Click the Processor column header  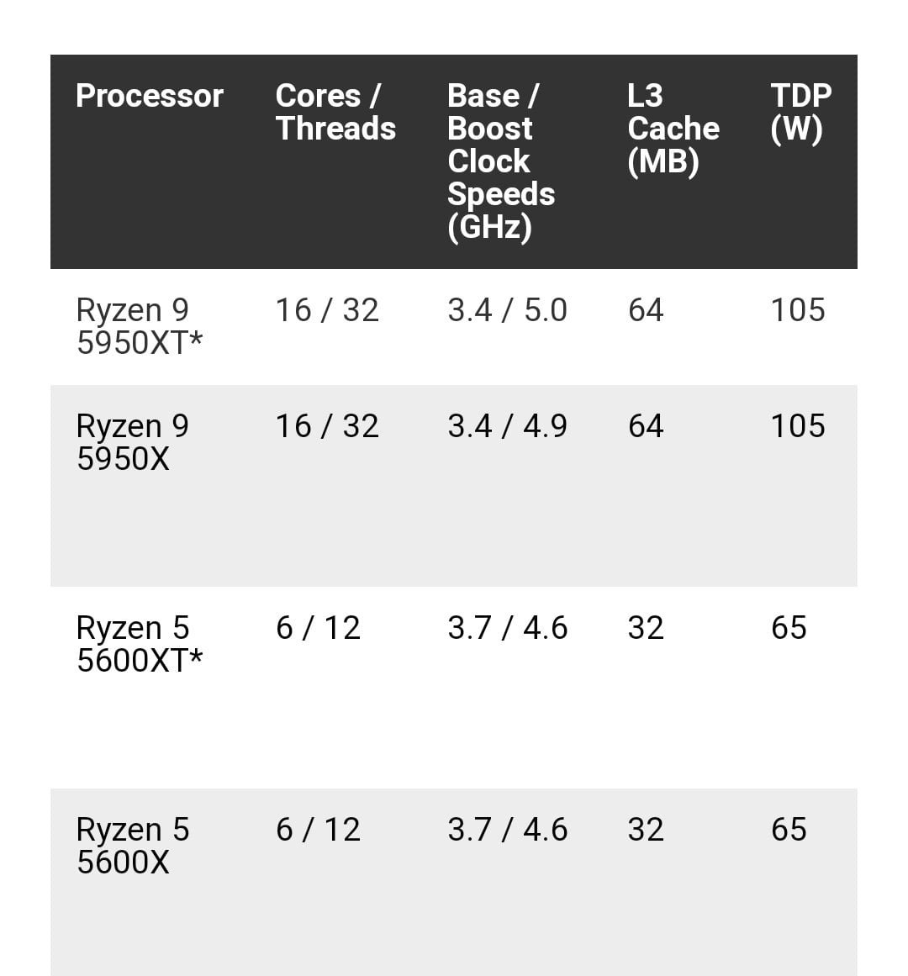pyautogui.click(x=149, y=96)
